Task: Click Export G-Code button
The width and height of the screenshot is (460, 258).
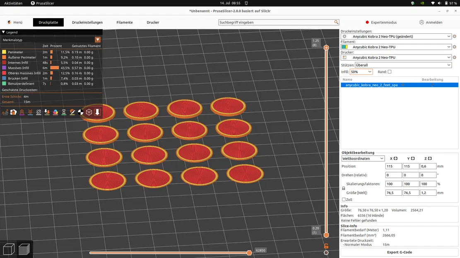Action: point(399,252)
